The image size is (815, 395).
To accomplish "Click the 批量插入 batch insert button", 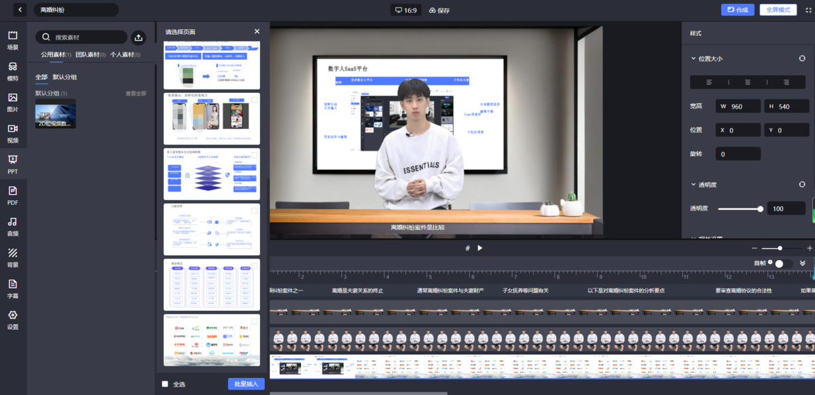I will (x=246, y=384).
